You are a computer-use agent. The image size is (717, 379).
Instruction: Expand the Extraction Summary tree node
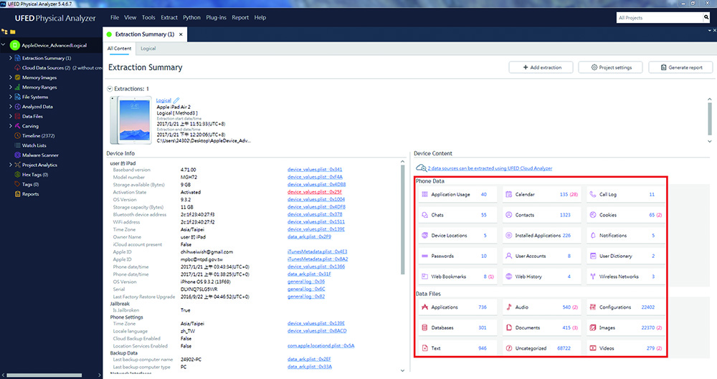tap(11, 58)
